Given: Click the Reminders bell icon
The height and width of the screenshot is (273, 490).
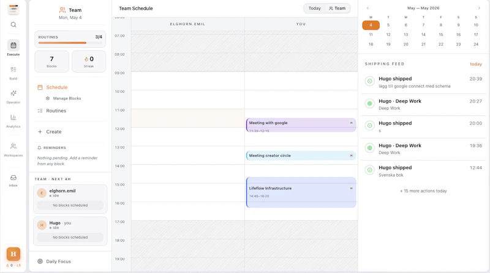Looking at the screenshot, I should pyautogui.click(x=39, y=148).
